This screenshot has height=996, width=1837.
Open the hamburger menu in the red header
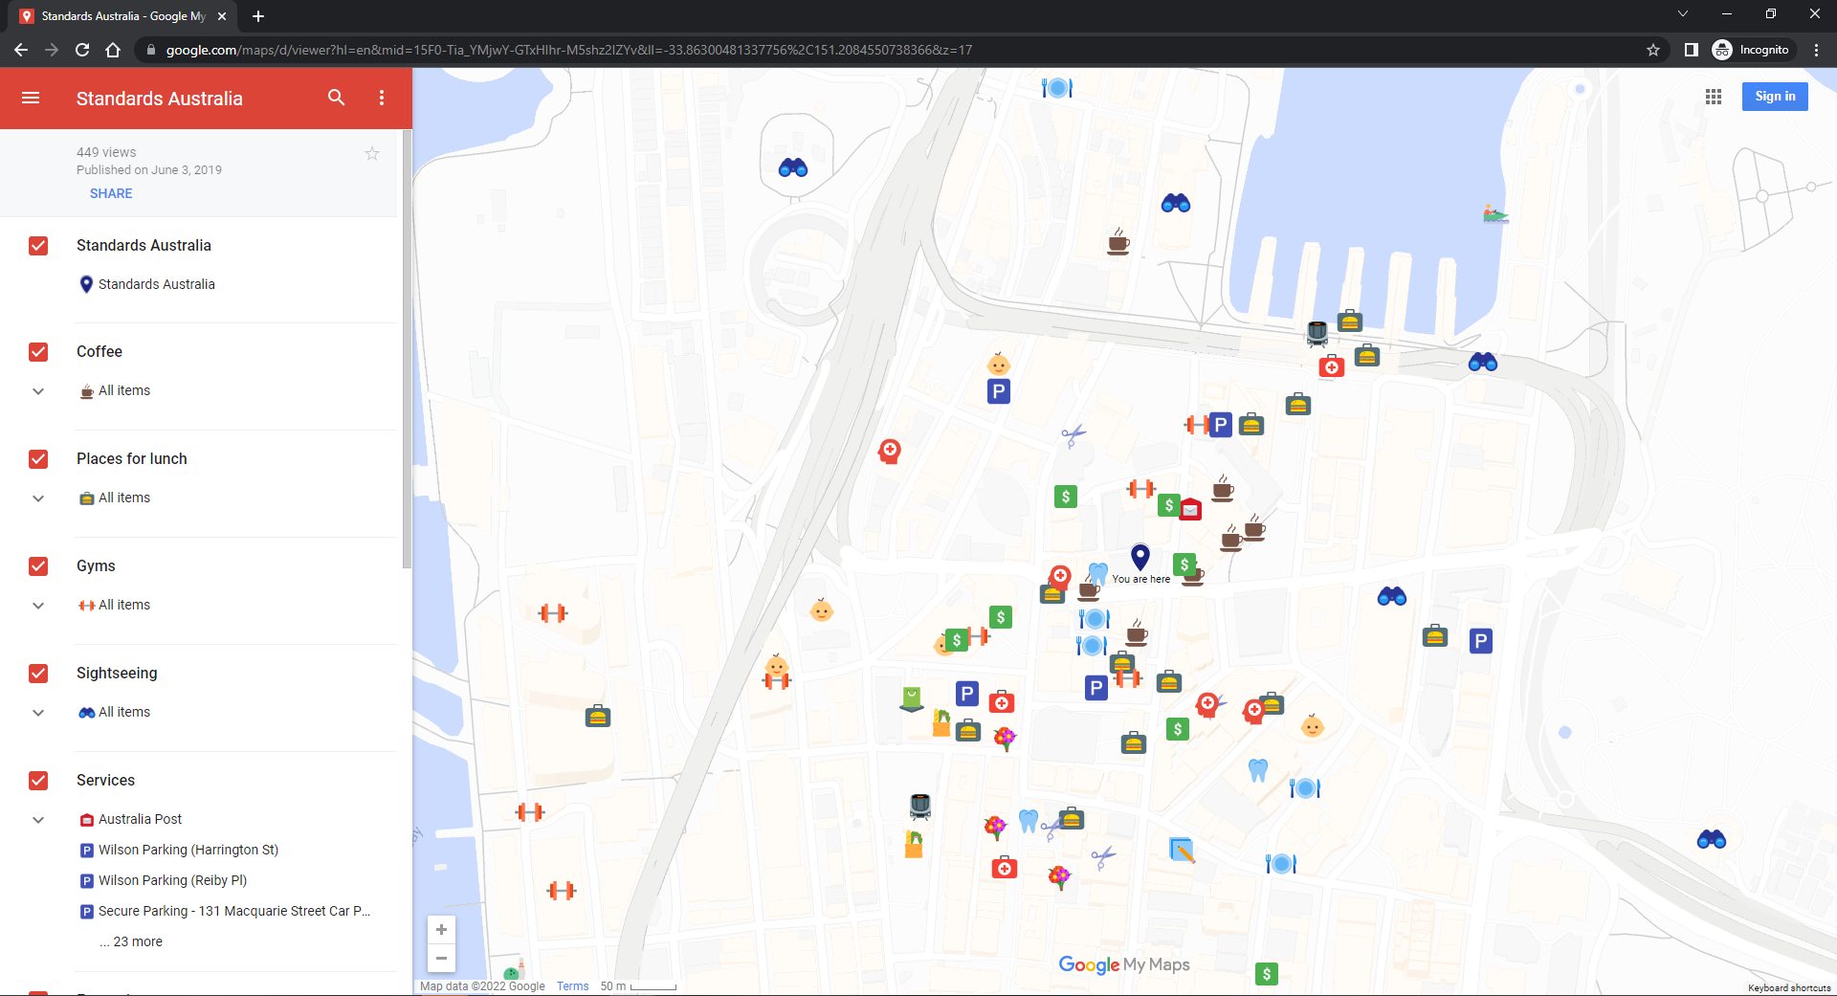[31, 98]
